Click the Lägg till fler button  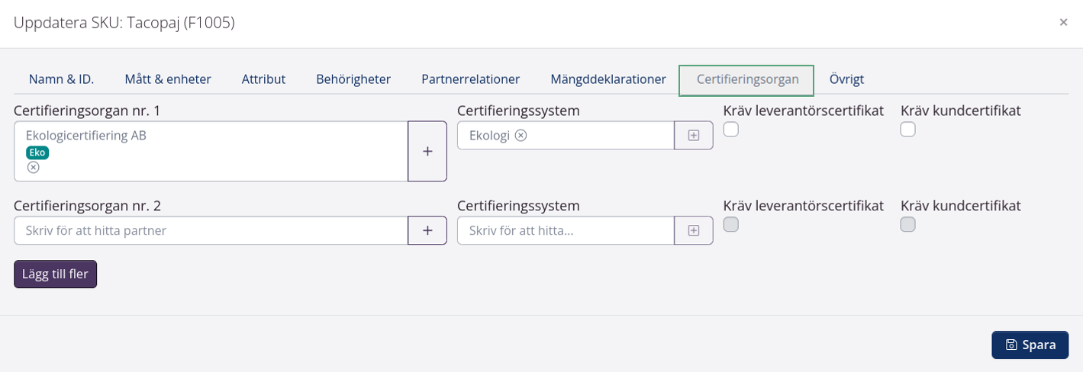click(x=55, y=274)
